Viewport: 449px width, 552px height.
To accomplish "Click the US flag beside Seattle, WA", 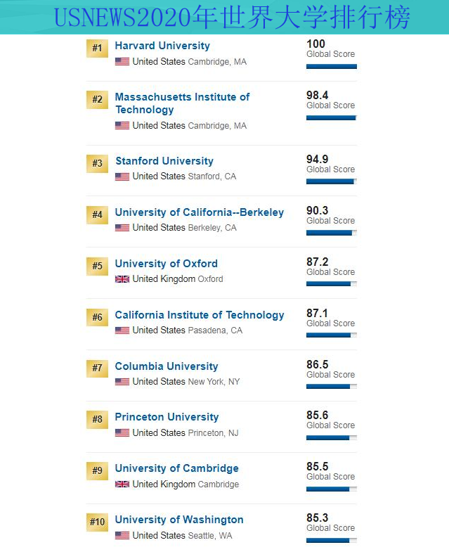I will [x=122, y=536].
